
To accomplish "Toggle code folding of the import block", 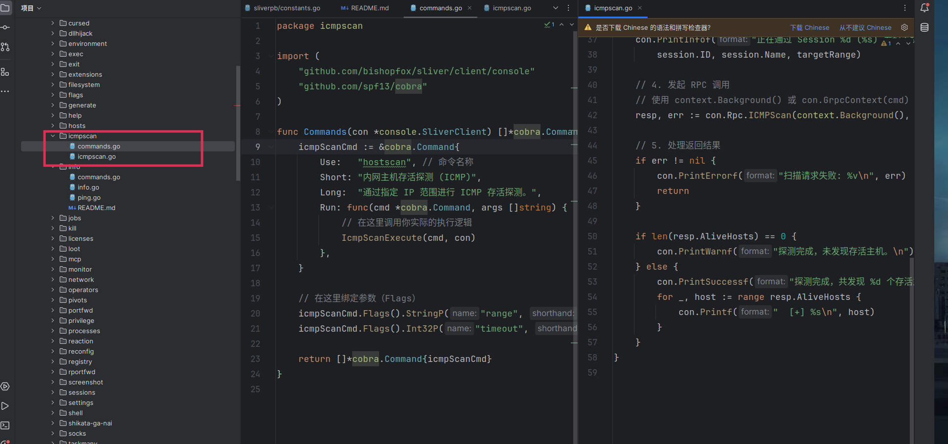I will [x=271, y=56].
